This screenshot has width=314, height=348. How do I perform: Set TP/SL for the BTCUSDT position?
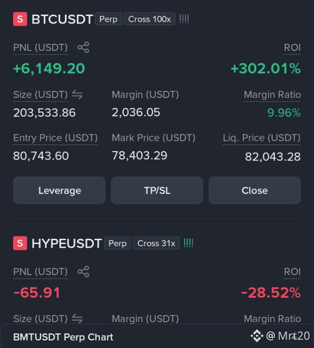coord(157,190)
